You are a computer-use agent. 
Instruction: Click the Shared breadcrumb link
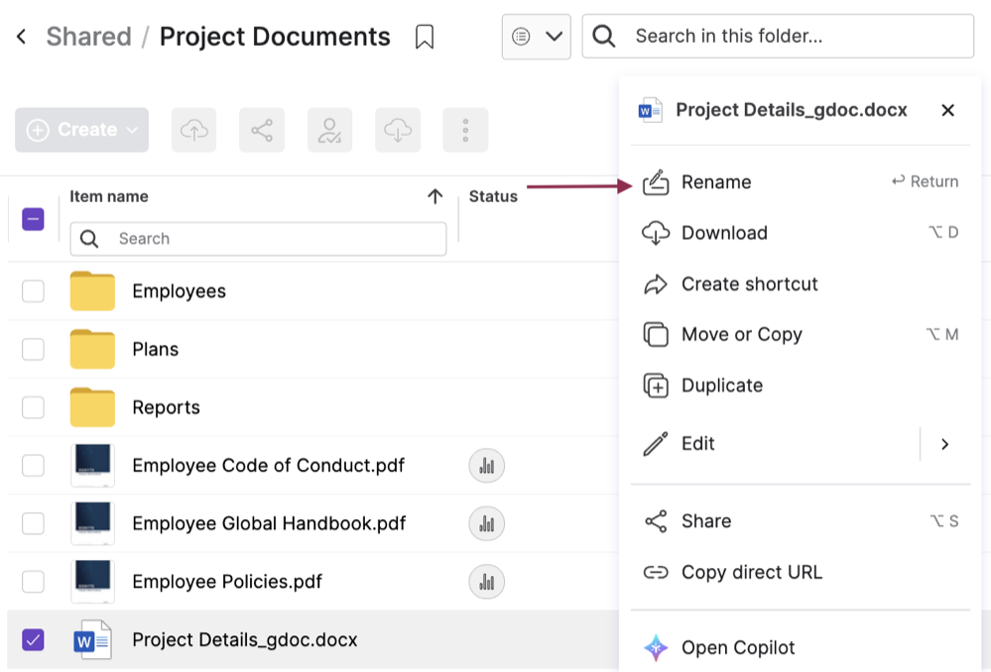(88, 38)
